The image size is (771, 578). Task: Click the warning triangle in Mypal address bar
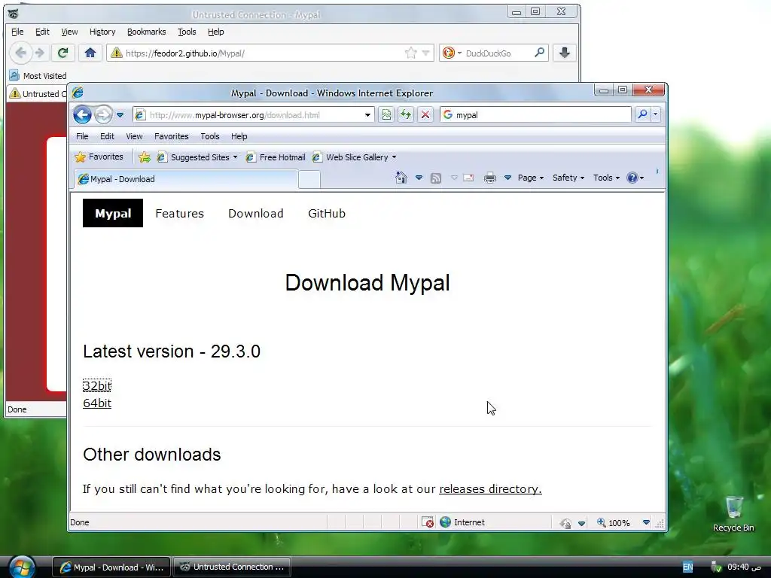point(116,53)
